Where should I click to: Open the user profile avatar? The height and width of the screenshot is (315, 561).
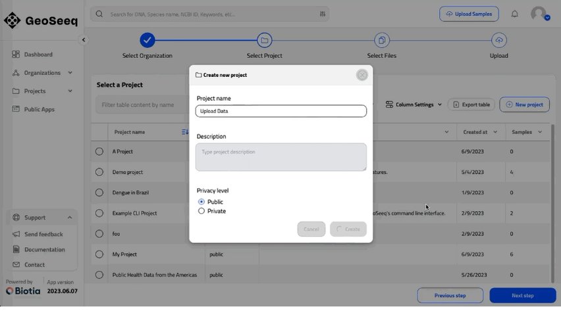pyautogui.click(x=539, y=14)
